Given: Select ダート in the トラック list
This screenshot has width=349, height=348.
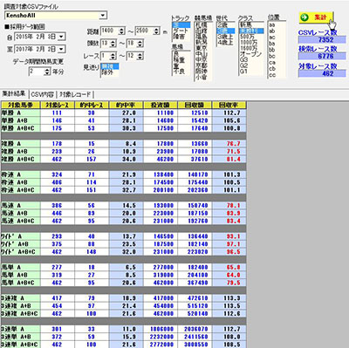Looking at the screenshot, I should click(x=181, y=31).
